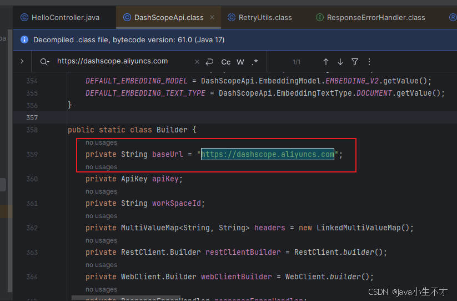Image resolution: width=457 pixels, height=301 pixels.
Task: Click EMBEDDING_V2 enum reference
Action: click(x=352, y=81)
